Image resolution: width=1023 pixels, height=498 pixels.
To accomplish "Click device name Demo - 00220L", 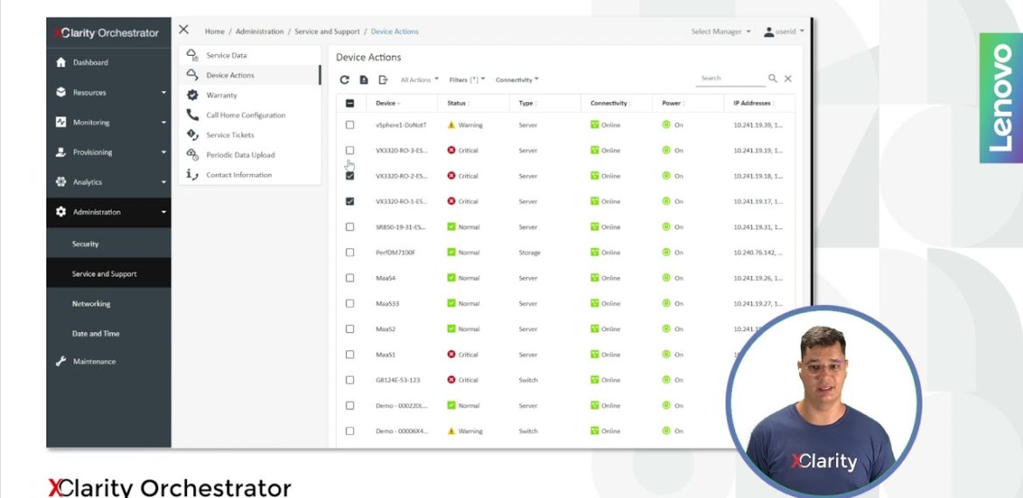I will coord(401,405).
